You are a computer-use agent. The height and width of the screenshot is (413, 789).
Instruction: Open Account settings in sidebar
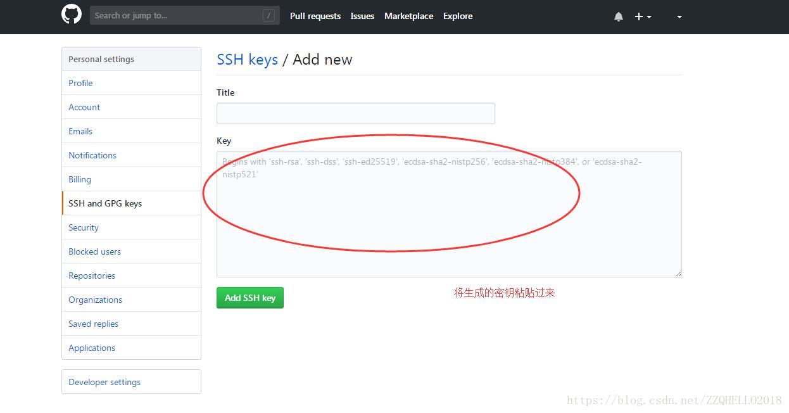click(x=131, y=107)
